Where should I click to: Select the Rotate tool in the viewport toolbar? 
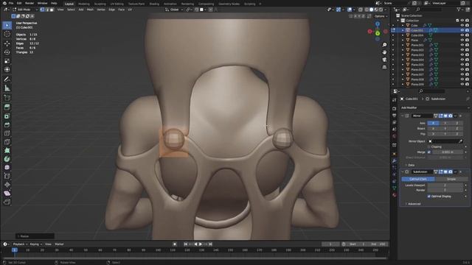tap(7, 52)
